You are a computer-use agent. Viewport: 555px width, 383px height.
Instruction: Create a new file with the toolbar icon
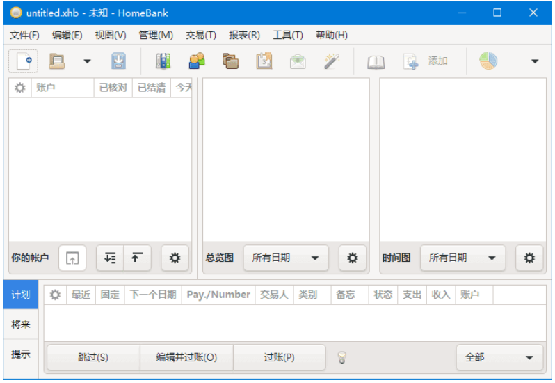[24, 61]
